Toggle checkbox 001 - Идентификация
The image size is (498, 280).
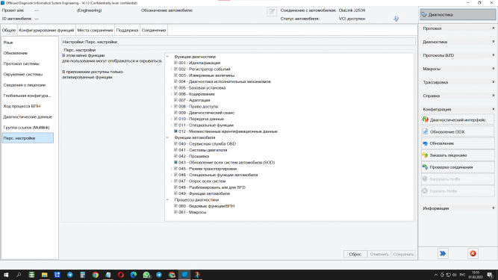tap(175, 63)
